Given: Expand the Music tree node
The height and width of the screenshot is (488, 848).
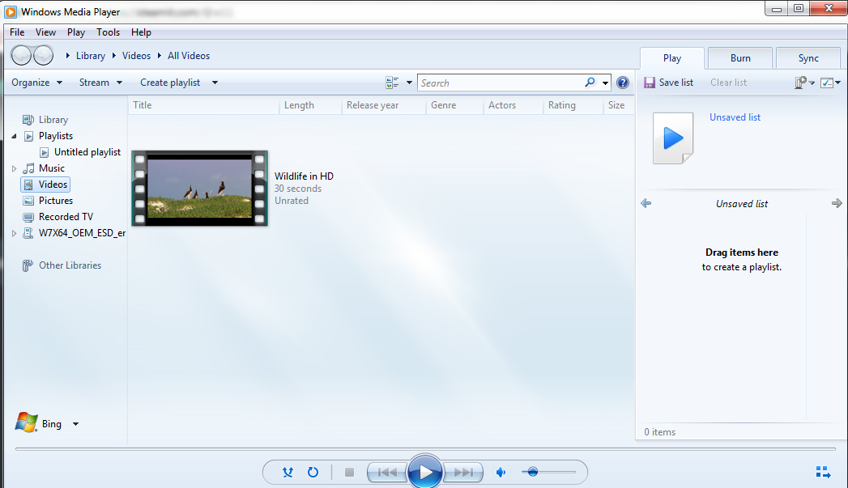Looking at the screenshot, I should [x=14, y=168].
